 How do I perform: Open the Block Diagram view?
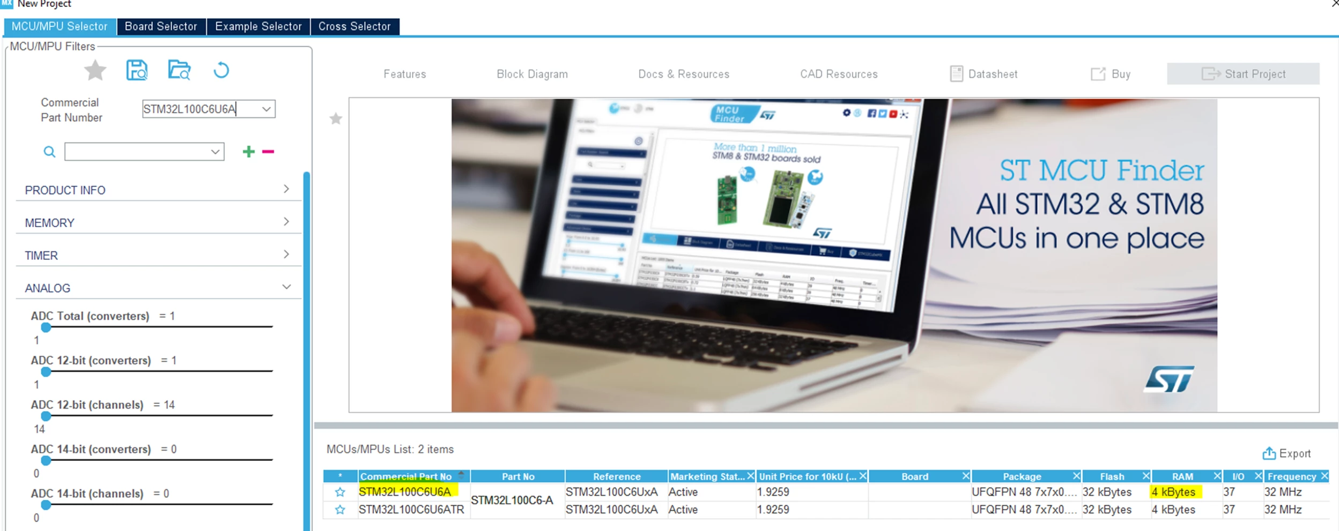[x=532, y=74]
